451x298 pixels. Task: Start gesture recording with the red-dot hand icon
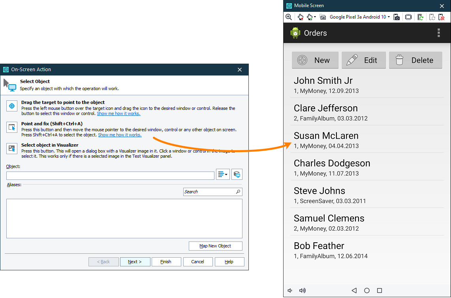click(300, 17)
